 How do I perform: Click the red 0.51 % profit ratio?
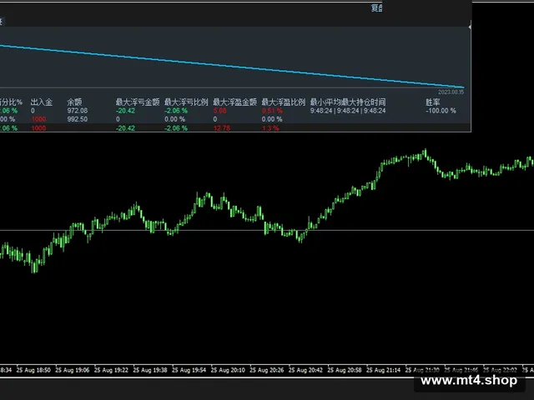(x=272, y=111)
